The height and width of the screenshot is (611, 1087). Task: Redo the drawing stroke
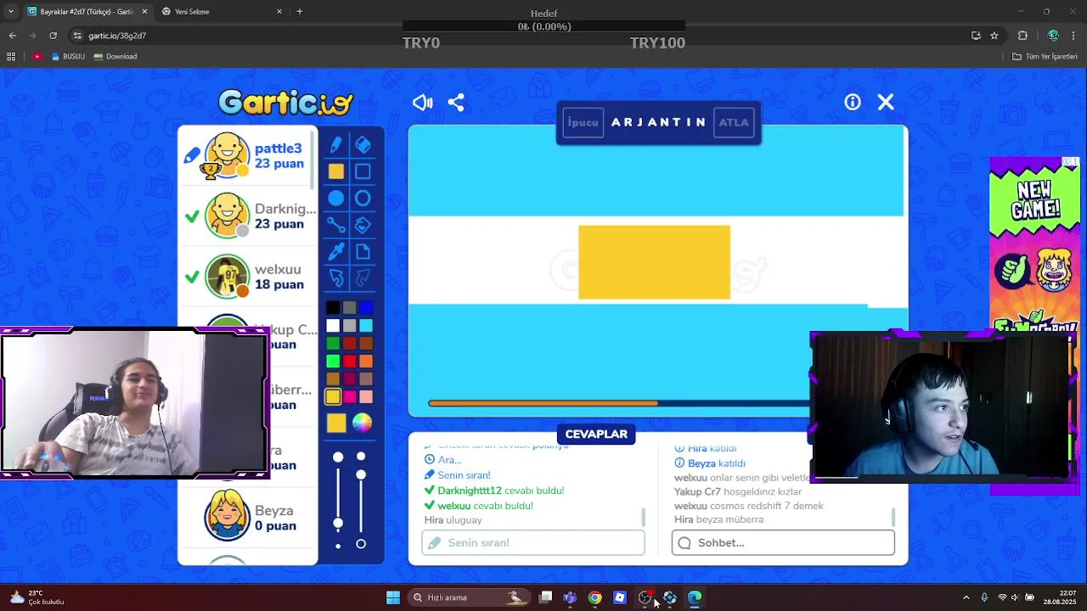[363, 277]
